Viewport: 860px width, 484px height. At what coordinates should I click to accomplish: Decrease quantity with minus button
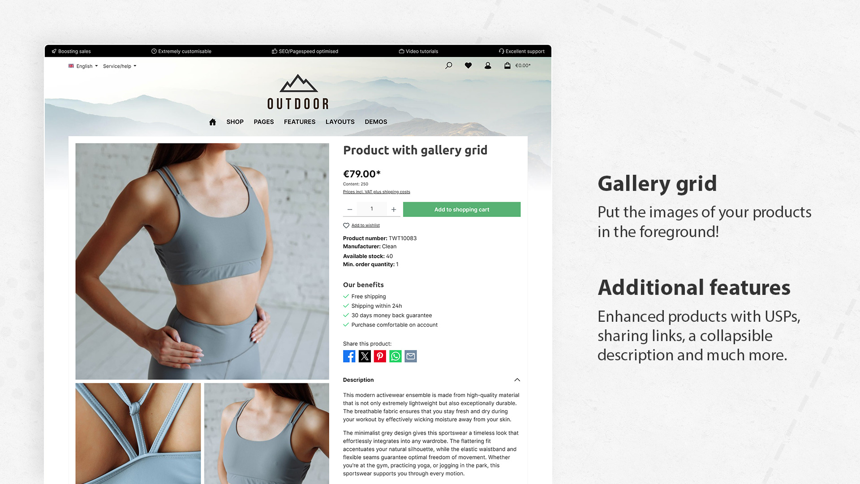point(350,209)
